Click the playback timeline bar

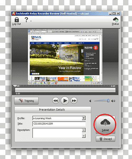pyautogui.click(x=65, y=90)
